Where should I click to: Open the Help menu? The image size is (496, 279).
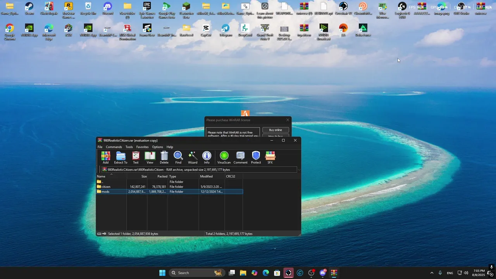pos(170,147)
